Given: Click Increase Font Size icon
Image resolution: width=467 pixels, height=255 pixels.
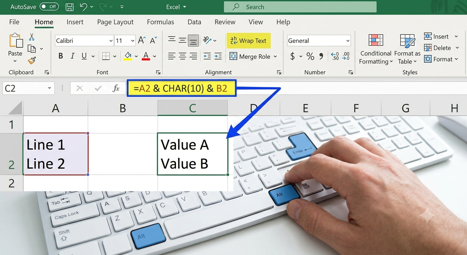Looking at the screenshot, I should (x=142, y=41).
